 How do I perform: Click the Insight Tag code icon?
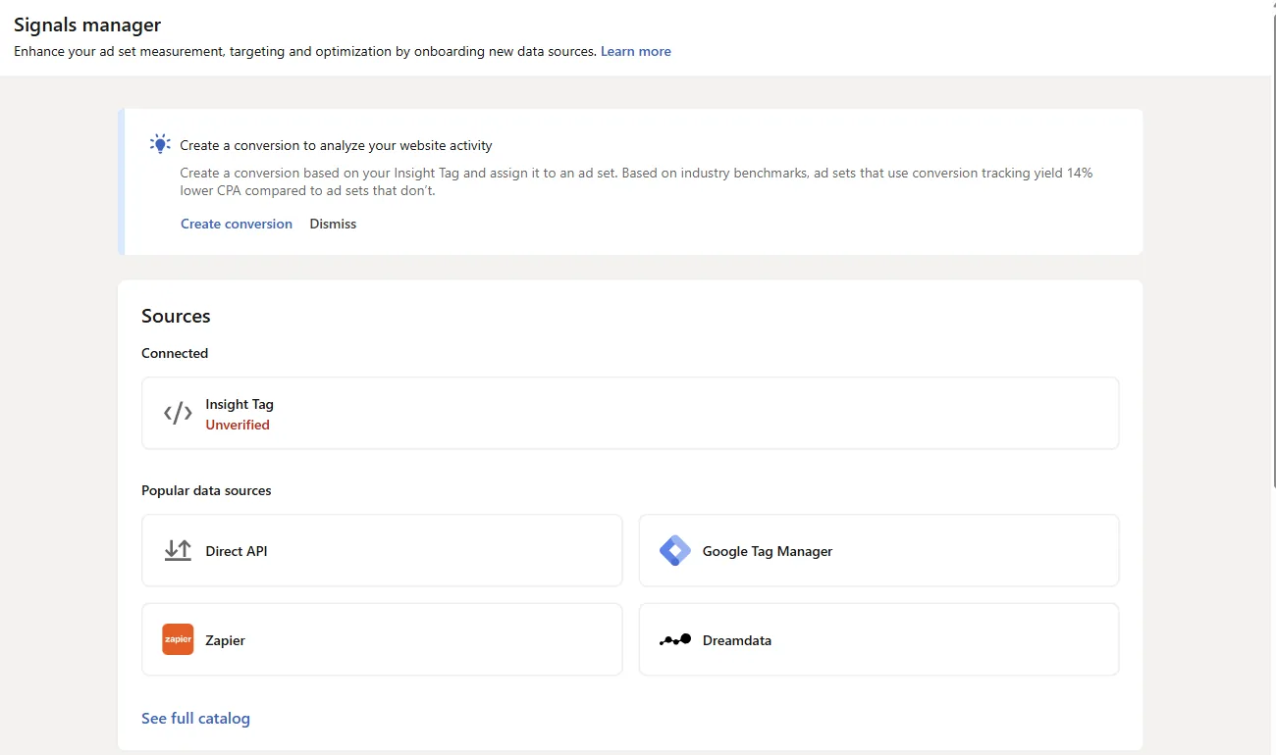(x=178, y=413)
